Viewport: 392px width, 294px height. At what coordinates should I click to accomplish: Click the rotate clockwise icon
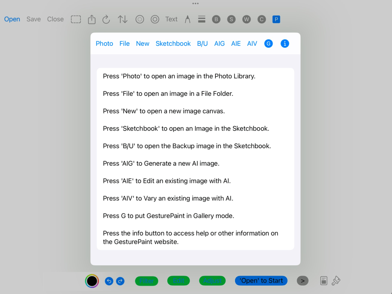coord(106,19)
